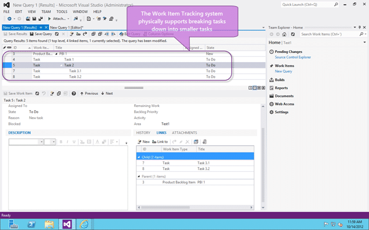Click the Search Work Items field
Screen dimensions: 369x230
pos(329,34)
